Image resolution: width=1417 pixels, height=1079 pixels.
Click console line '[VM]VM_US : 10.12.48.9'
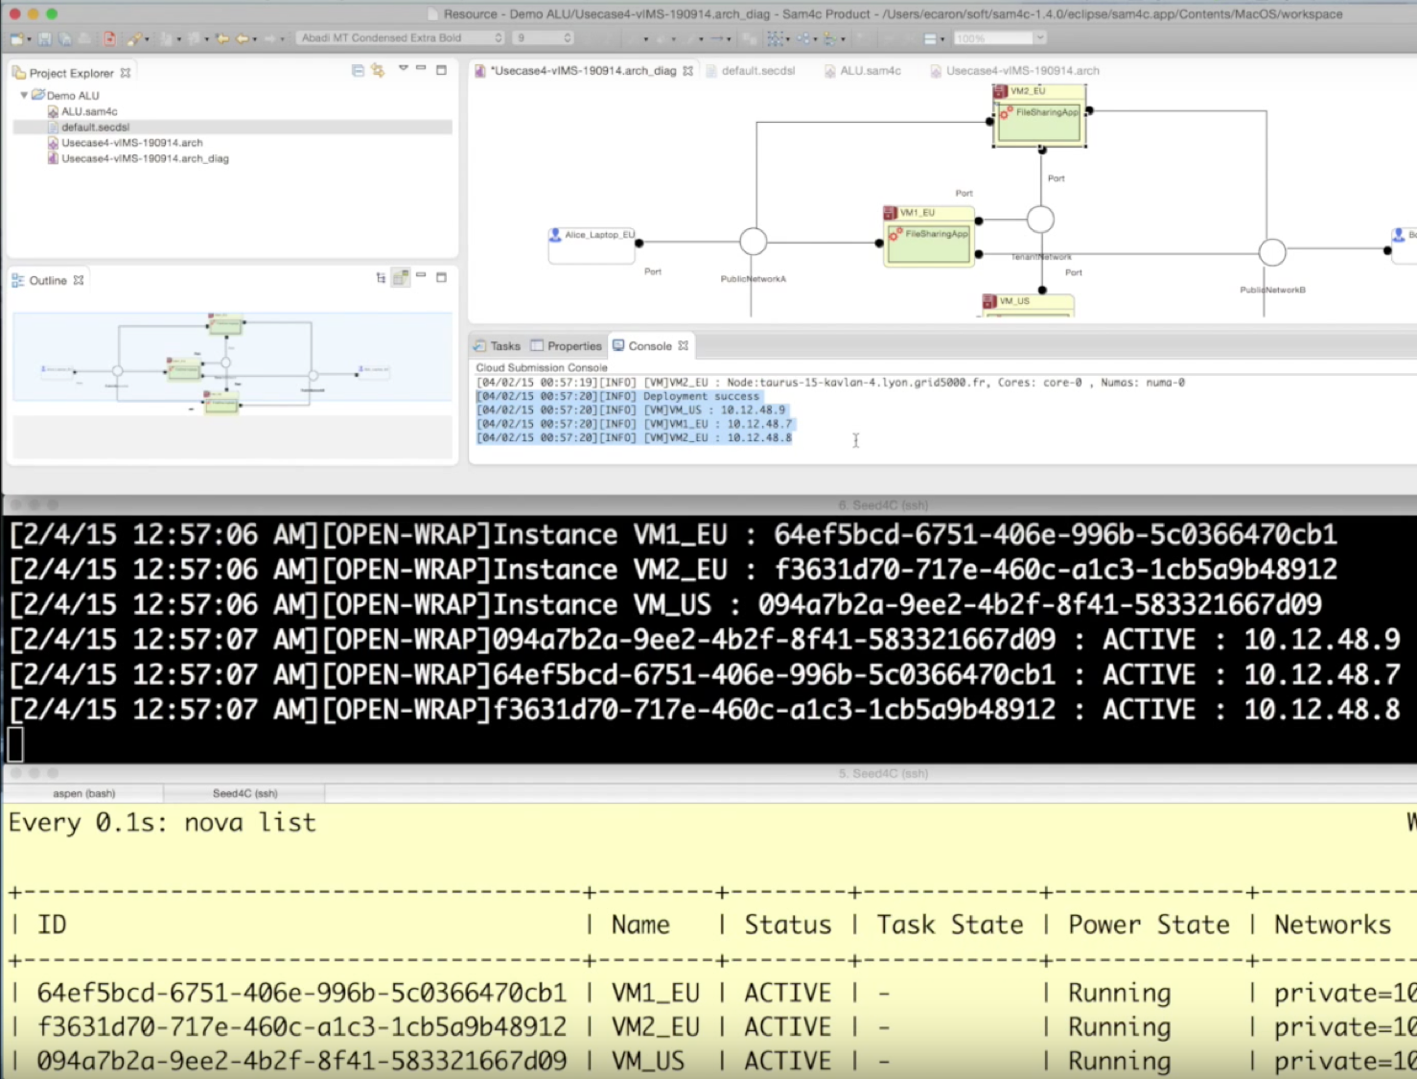714,410
